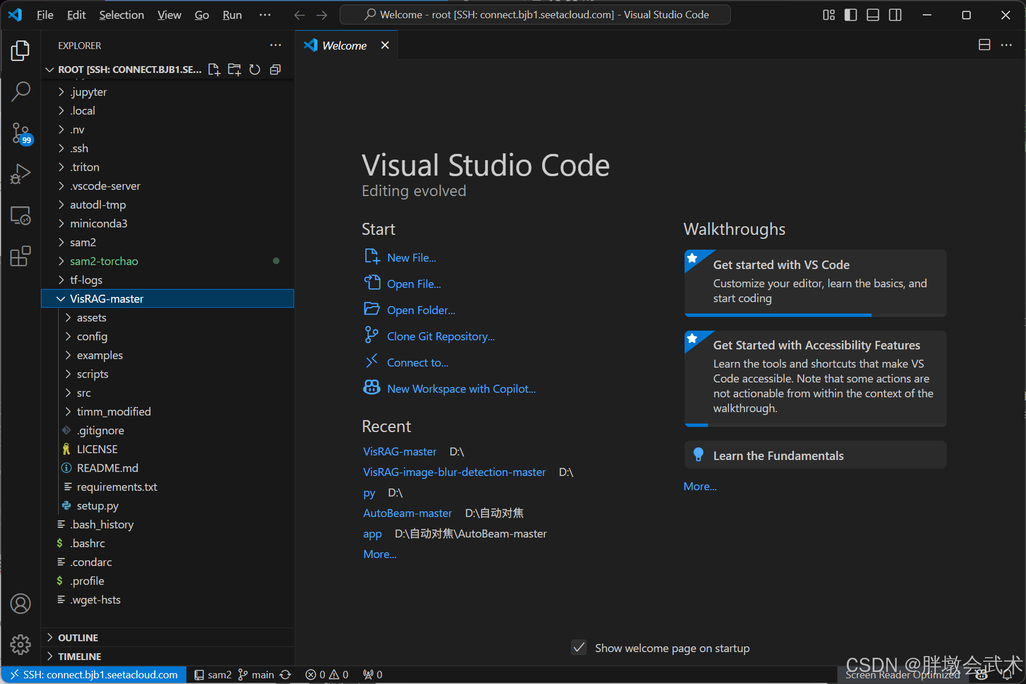Viewport: 1026px width, 684px height.
Task: Toggle the secondary side bar visibility
Action: click(895, 15)
